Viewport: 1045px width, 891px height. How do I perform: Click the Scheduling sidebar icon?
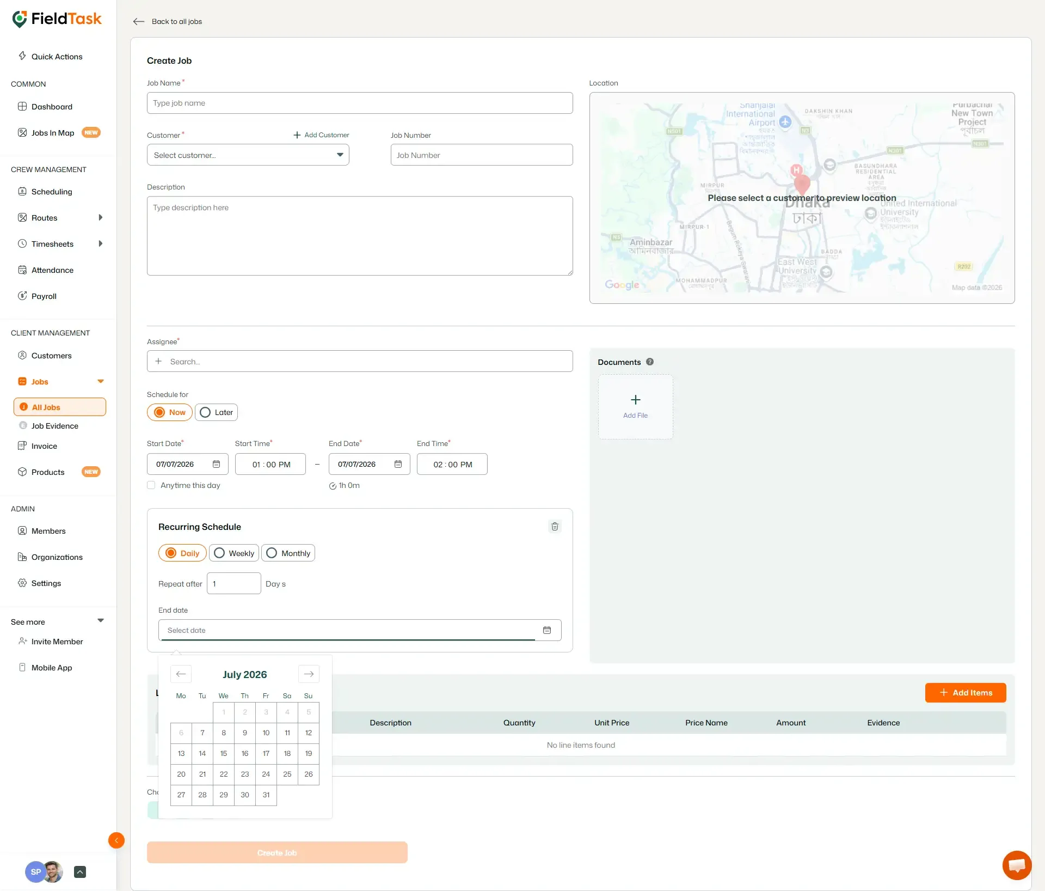tap(22, 191)
